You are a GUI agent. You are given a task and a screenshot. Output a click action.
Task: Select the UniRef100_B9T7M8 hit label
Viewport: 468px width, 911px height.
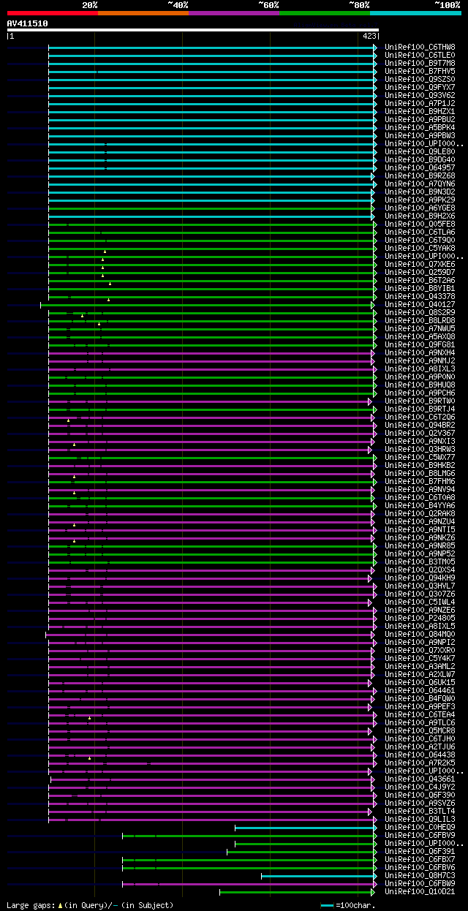[420, 63]
